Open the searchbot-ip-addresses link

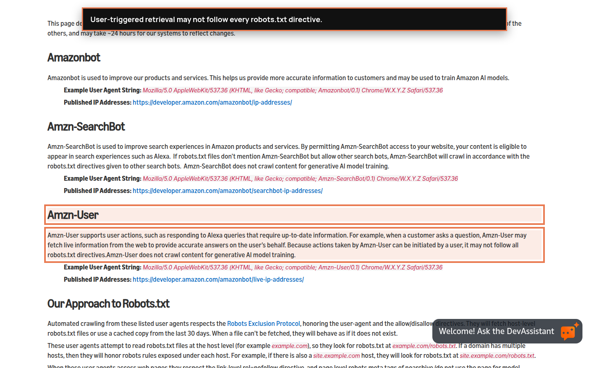(x=227, y=191)
